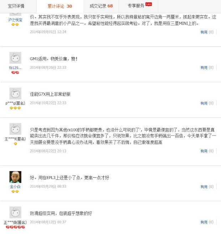Viewport: 221px width, 236px height.
Task: Click the tb129... user avatar icon
Action: pyautogui.click(x=15, y=58)
